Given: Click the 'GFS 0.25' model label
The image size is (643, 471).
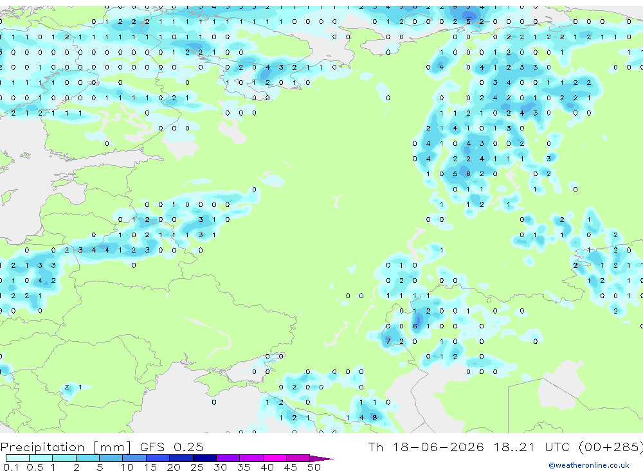Looking at the screenshot, I should point(172,447).
